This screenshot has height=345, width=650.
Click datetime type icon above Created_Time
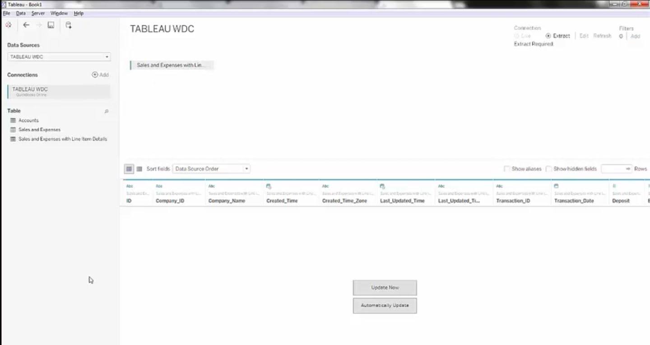pyautogui.click(x=269, y=186)
